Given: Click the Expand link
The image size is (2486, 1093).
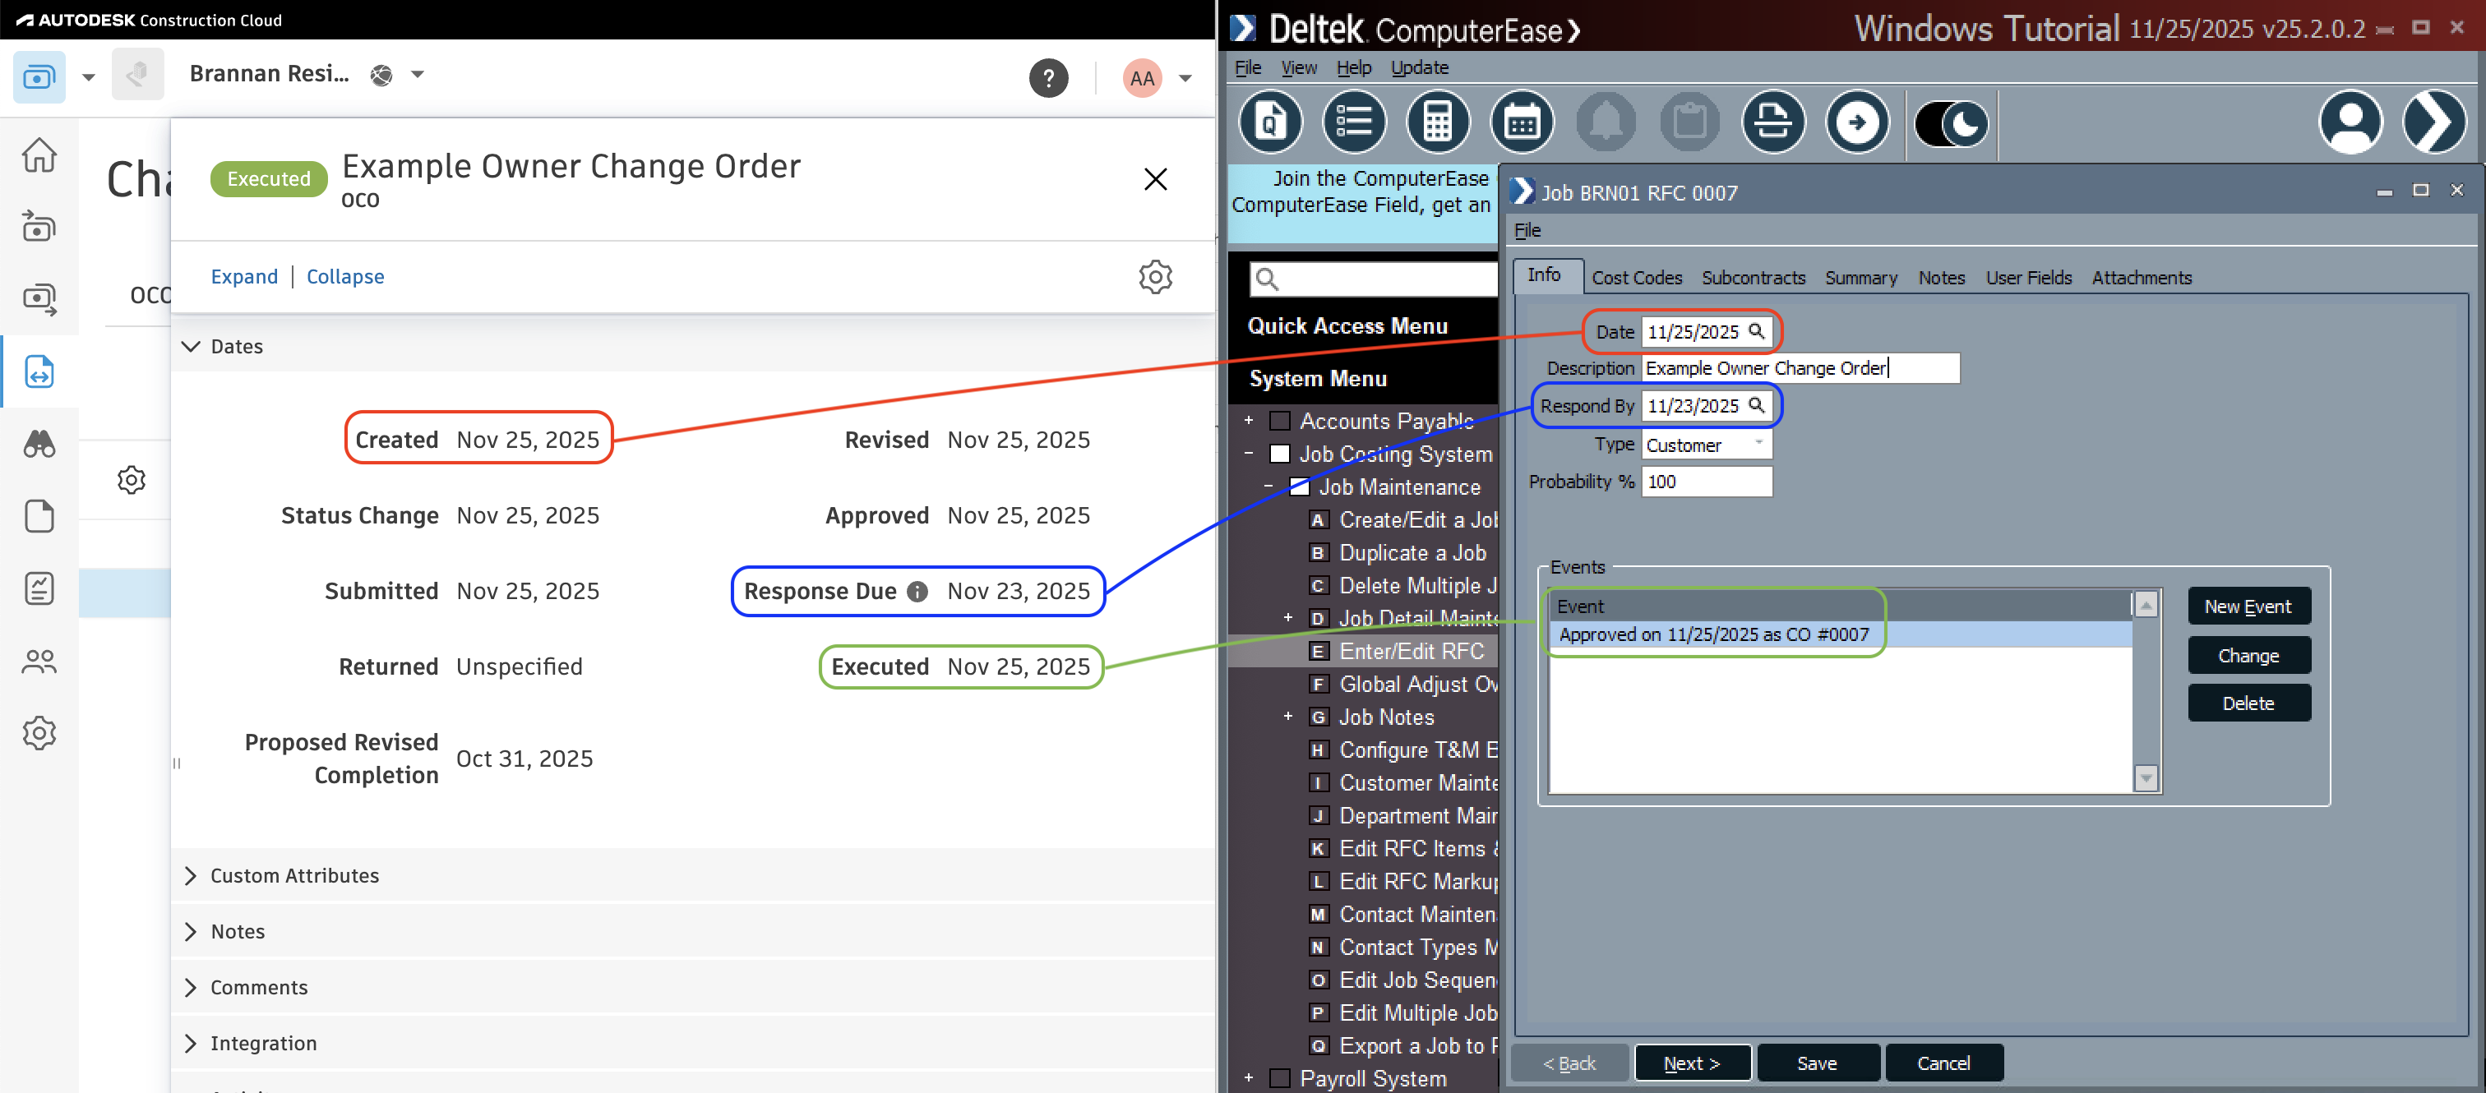Looking at the screenshot, I should (x=244, y=277).
